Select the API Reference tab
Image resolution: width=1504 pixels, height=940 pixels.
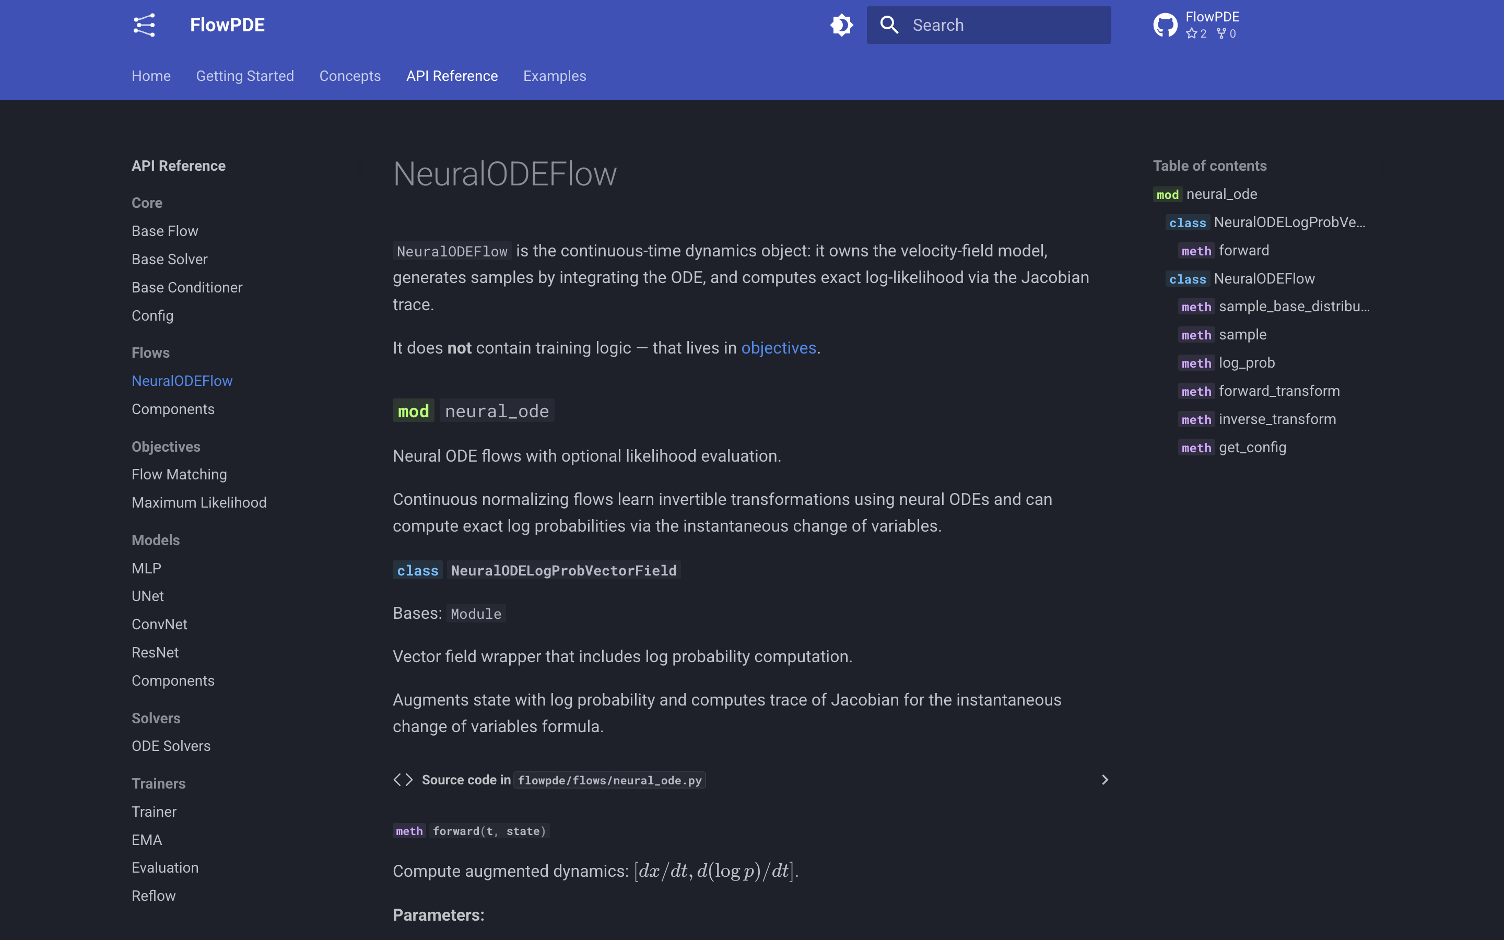[452, 76]
